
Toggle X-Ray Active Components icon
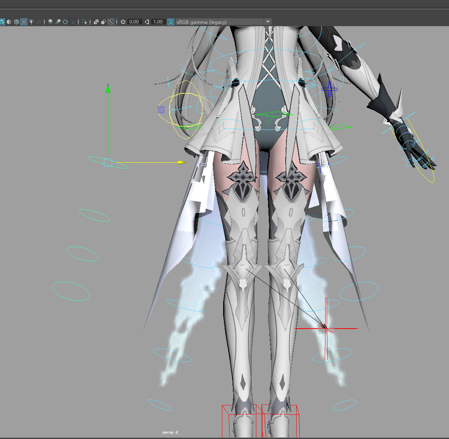pos(104,22)
